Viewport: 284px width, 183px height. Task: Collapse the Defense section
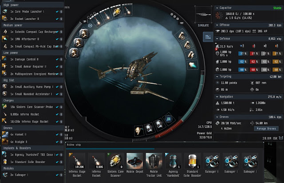click(217, 39)
